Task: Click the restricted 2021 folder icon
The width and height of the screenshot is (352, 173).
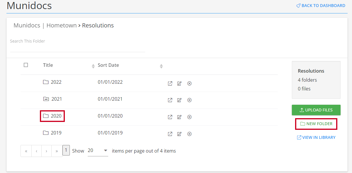Action: click(46, 99)
